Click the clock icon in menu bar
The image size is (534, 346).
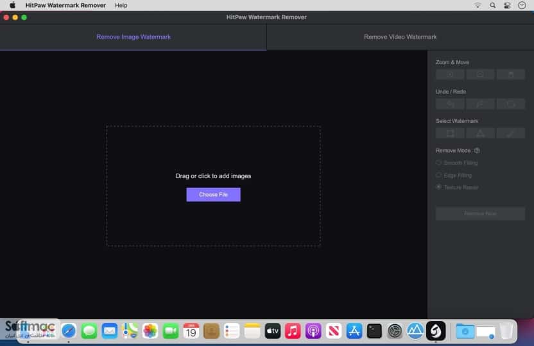(x=522, y=5)
